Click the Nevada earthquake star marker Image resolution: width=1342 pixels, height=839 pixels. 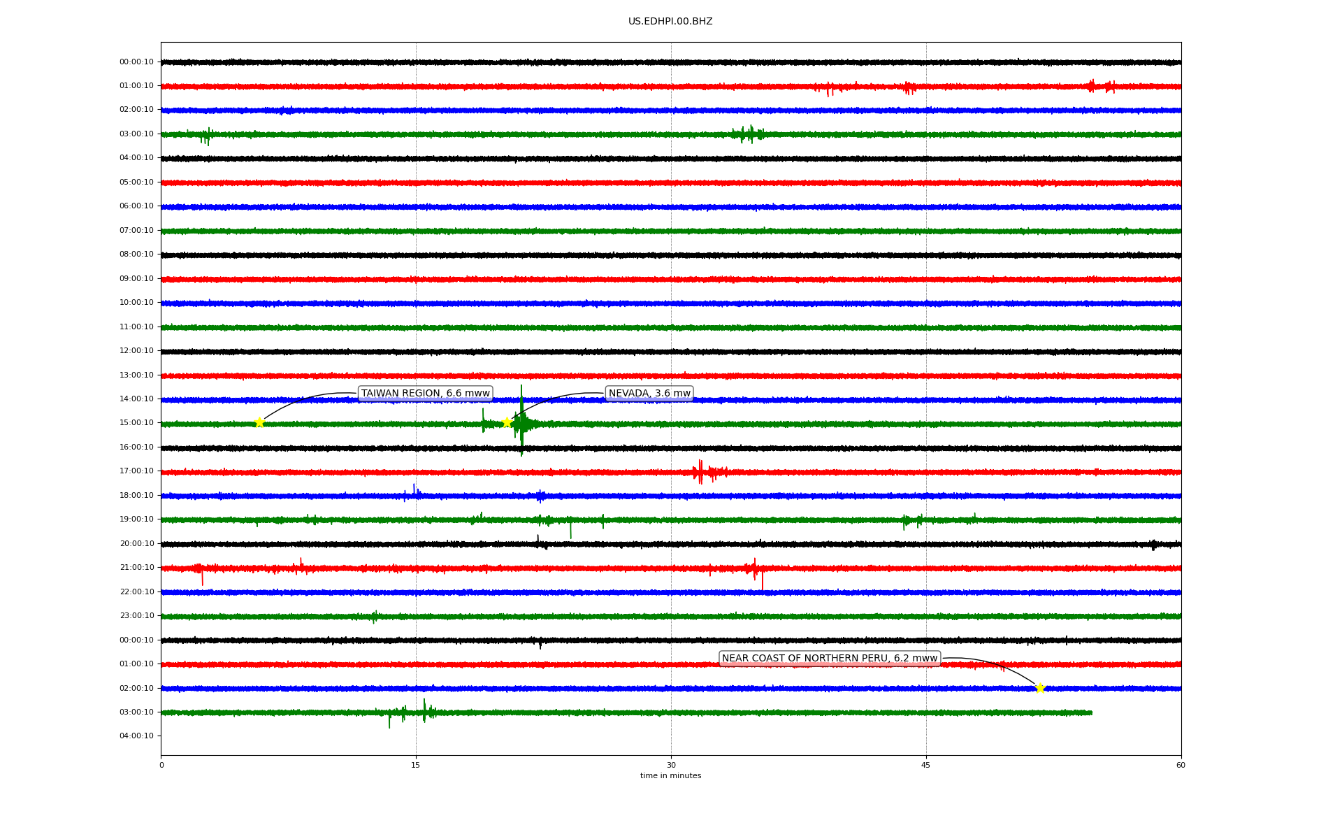507,422
